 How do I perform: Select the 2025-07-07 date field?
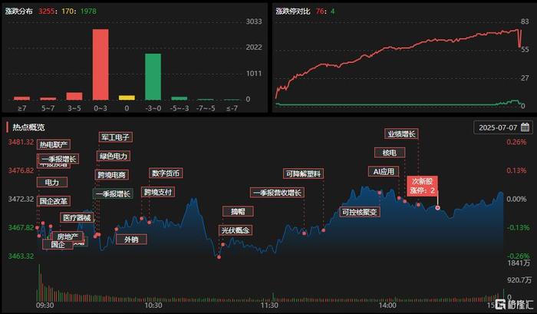[x=502, y=127]
